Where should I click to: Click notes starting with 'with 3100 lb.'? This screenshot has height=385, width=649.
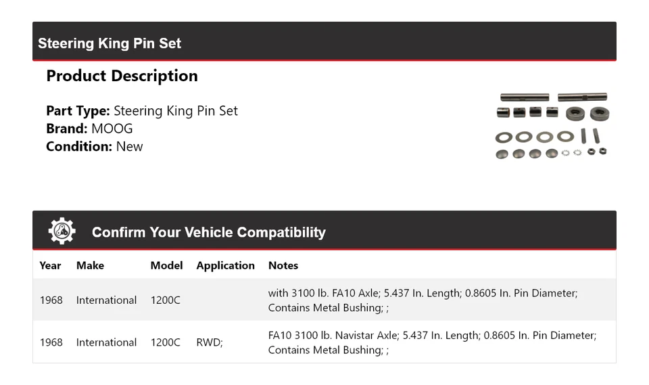point(423,300)
